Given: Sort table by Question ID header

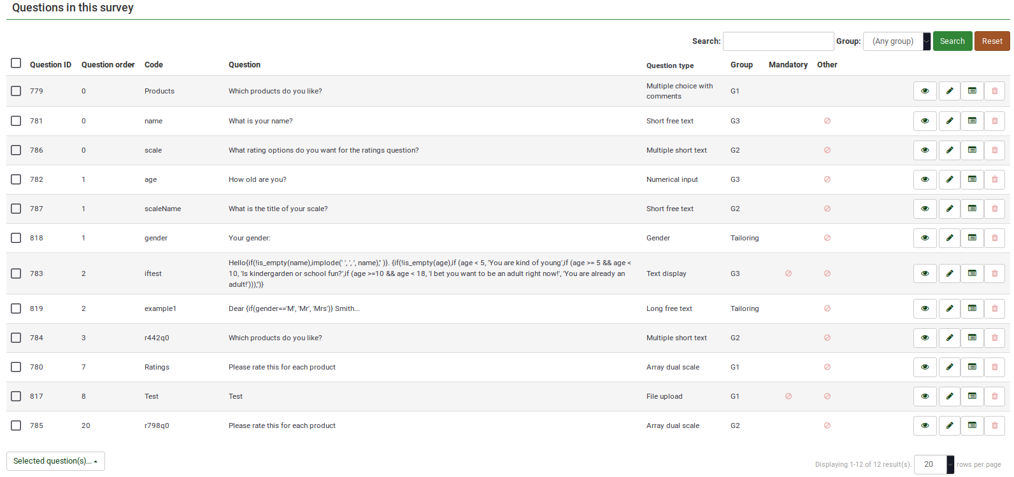Looking at the screenshot, I should pos(50,65).
